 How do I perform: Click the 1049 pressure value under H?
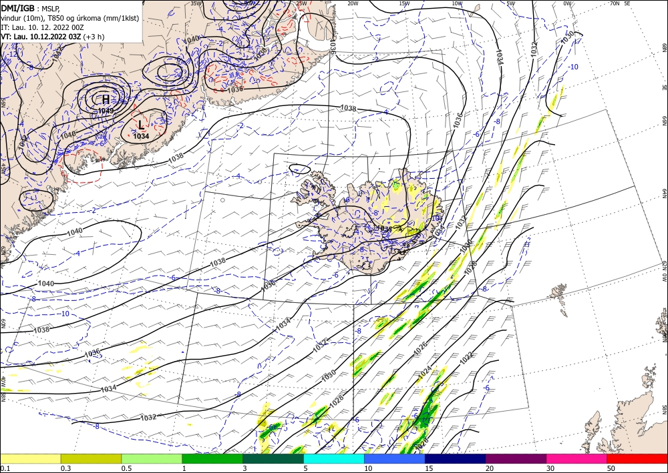click(106, 111)
